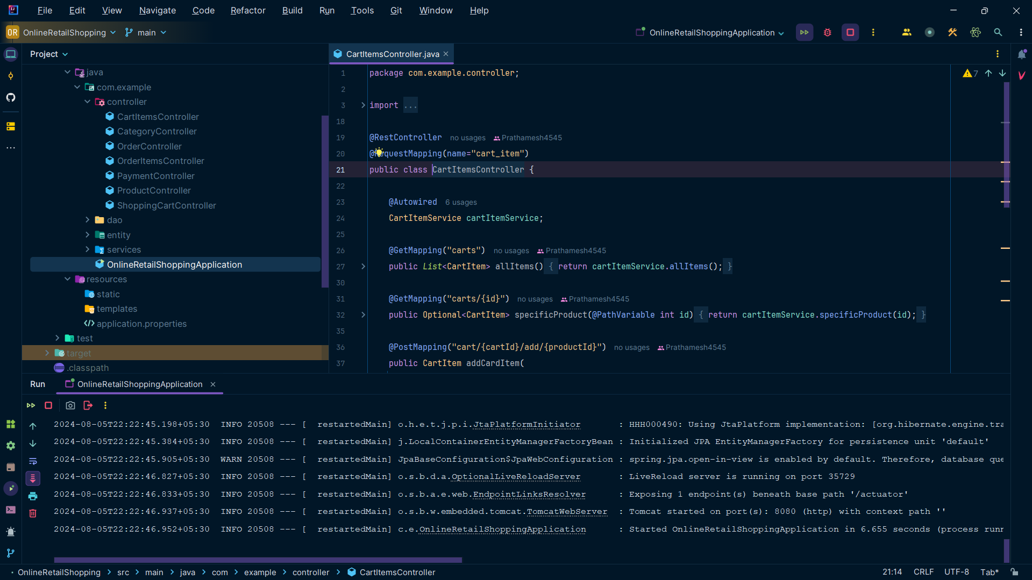Viewport: 1032px width, 580px height.
Task: Click line separator CRLF in status bar
Action: 923,572
